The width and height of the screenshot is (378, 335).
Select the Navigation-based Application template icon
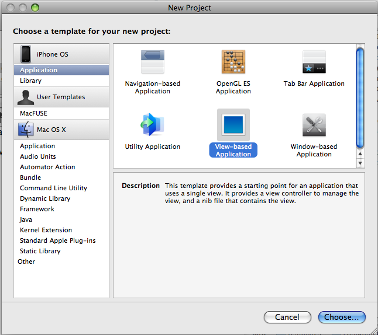point(153,62)
